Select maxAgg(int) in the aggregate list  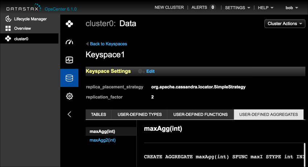click(111, 131)
